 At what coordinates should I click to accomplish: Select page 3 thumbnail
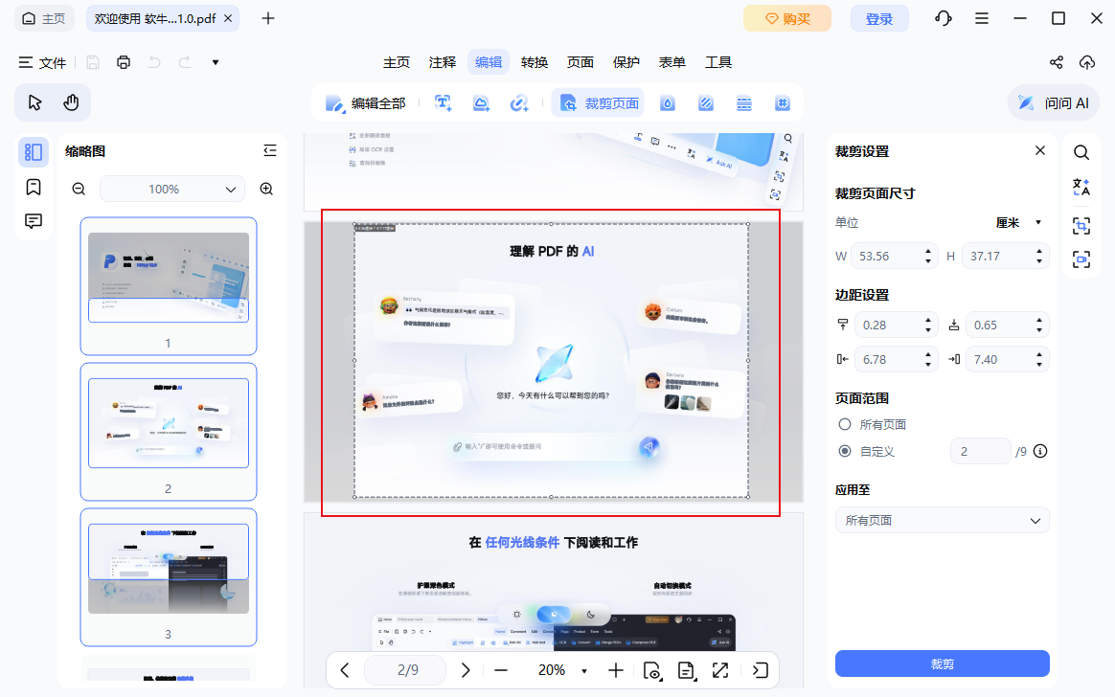169,577
